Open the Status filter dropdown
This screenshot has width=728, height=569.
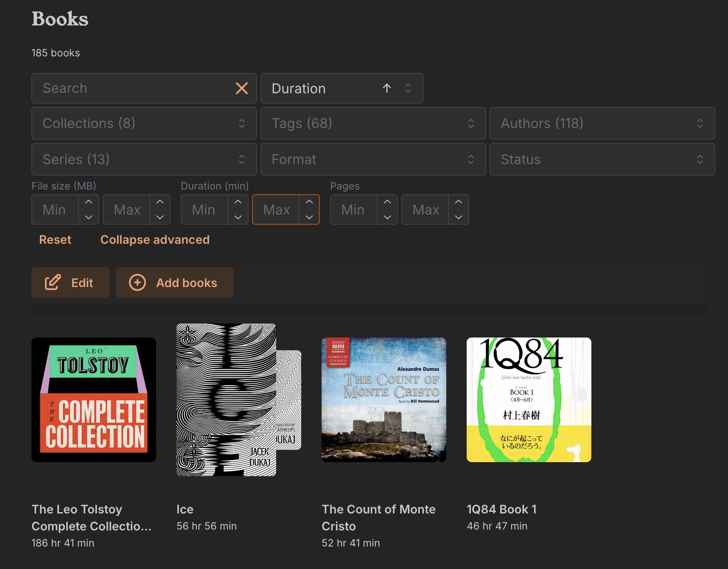click(x=602, y=159)
